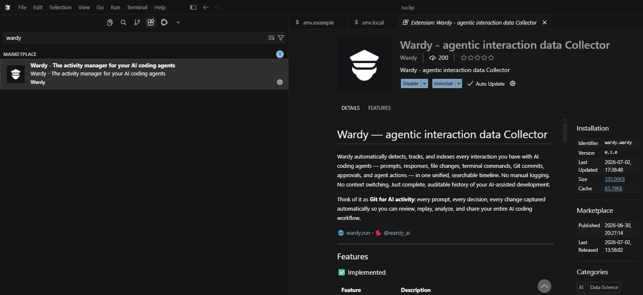Toggle the Auto Update checkbox
The height and width of the screenshot is (295, 643).
click(470, 83)
